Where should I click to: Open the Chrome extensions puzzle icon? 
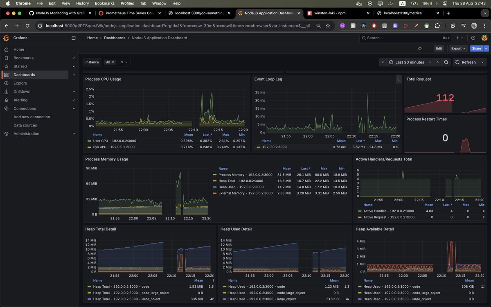pyautogui.click(x=437, y=25)
